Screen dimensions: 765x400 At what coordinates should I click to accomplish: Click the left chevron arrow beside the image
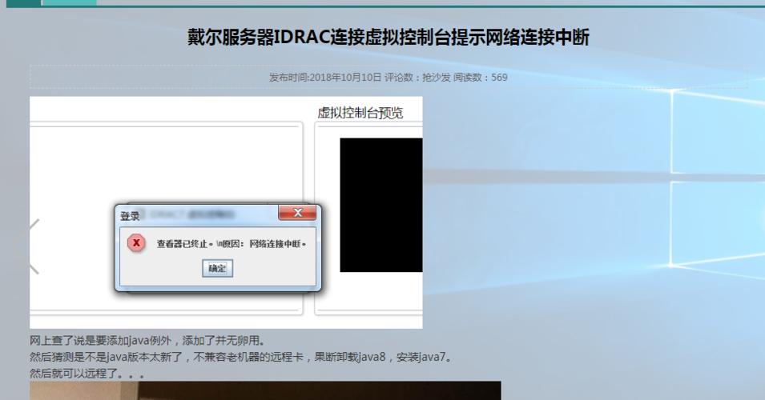pos(26,246)
